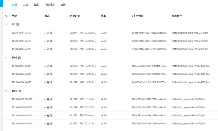Click the Git hash of 192.168.0.144:4000
The height and width of the screenshot is (131, 218).
coord(149,74)
